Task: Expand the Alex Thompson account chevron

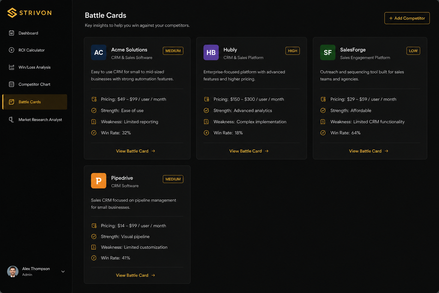Action: coord(63,272)
